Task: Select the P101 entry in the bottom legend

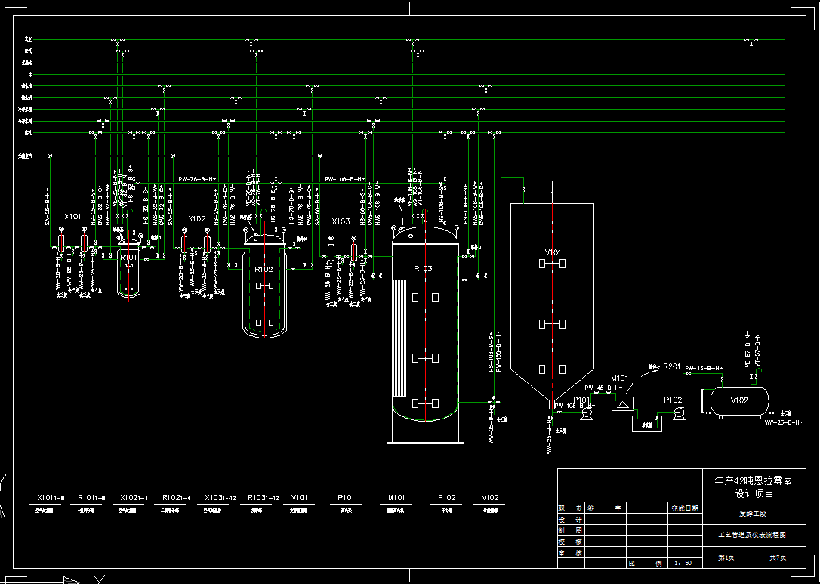Action: click(x=346, y=497)
